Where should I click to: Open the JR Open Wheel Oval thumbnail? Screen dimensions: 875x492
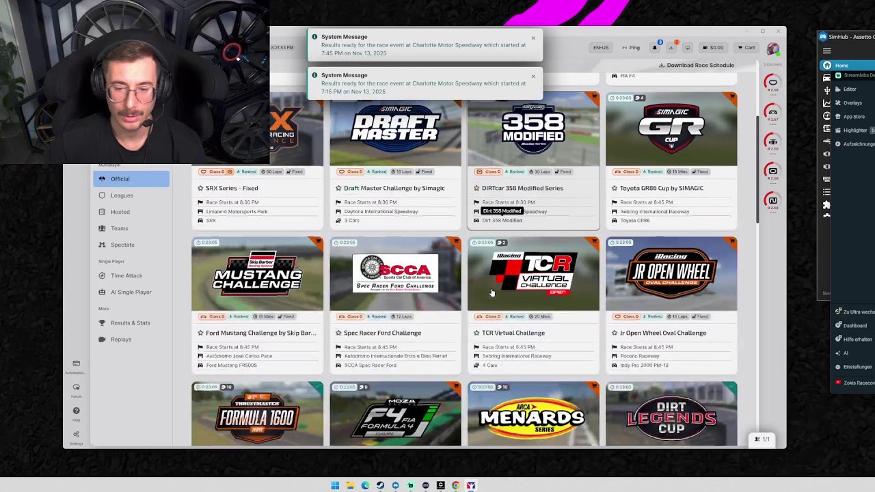click(x=671, y=274)
